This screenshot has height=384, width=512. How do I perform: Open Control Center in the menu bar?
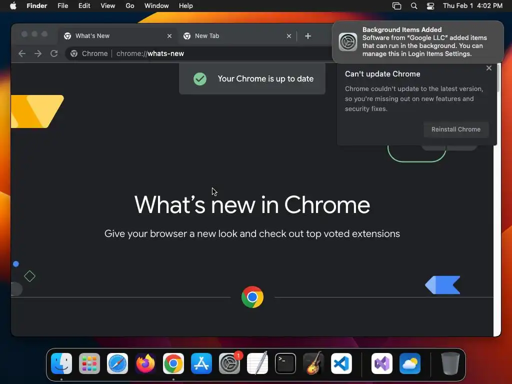click(x=430, y=6)
